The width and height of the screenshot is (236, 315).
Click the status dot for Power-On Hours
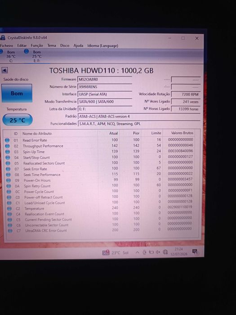point(9,180)
